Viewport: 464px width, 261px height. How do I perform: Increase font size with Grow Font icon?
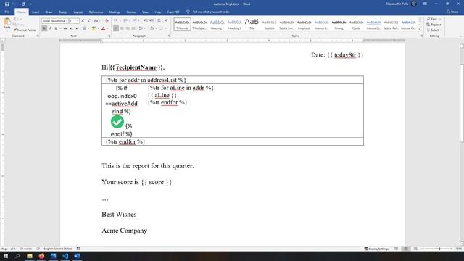pos(83,21)
